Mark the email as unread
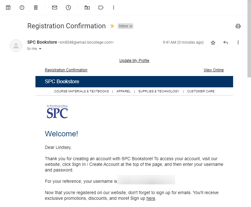Screen dimensions: 251x207 (54, 8)
